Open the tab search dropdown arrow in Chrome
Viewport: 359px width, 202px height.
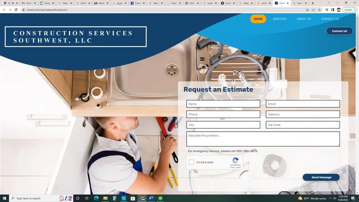(x=328, y=3)
